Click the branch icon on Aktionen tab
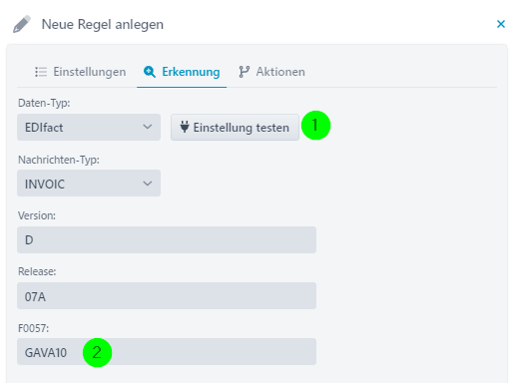This screenshot has height=383, width=512. 245,72
